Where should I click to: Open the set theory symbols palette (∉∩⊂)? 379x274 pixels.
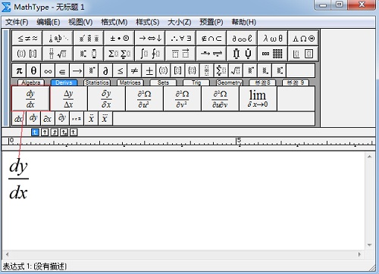click(211, 39)
